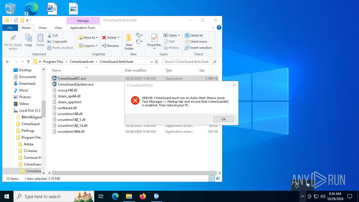Switch to the Share ribbon tab
Screen dimensions: 359x202
[42, 28]
